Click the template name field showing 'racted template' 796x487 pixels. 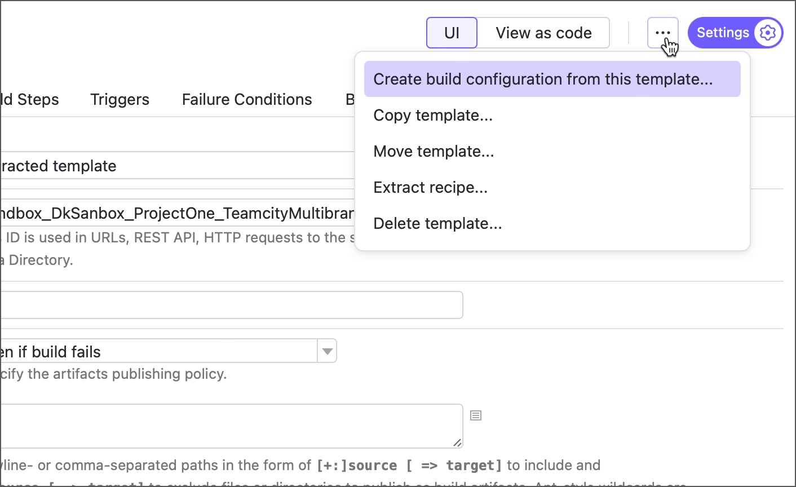click(169, 165)
